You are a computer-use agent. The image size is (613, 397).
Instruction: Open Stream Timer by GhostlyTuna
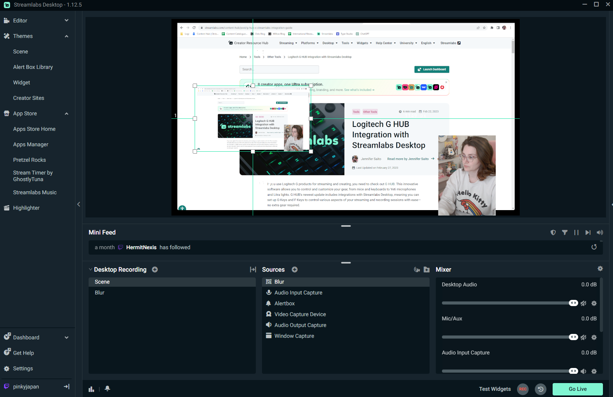coord(33,176)
